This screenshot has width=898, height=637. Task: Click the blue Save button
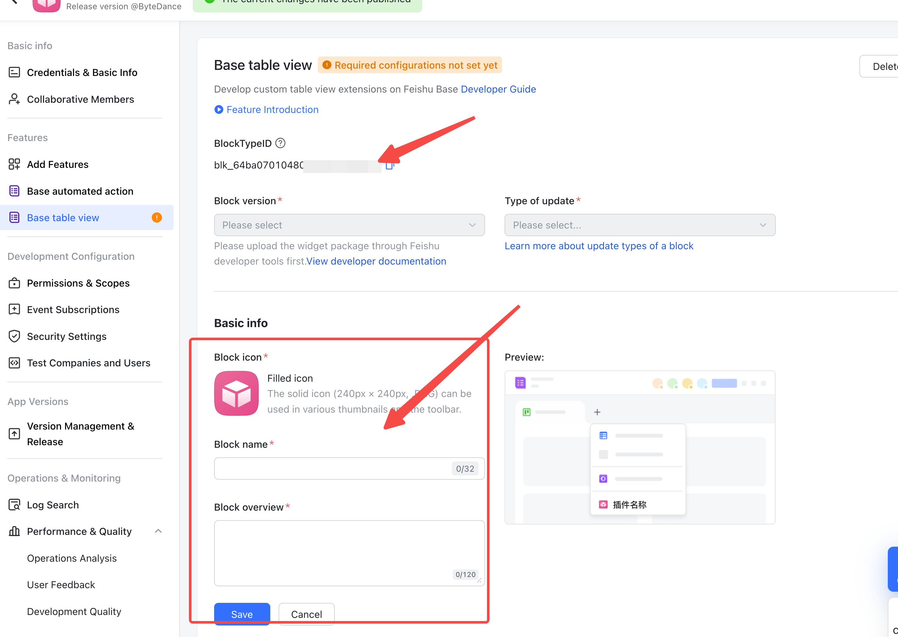242,614
